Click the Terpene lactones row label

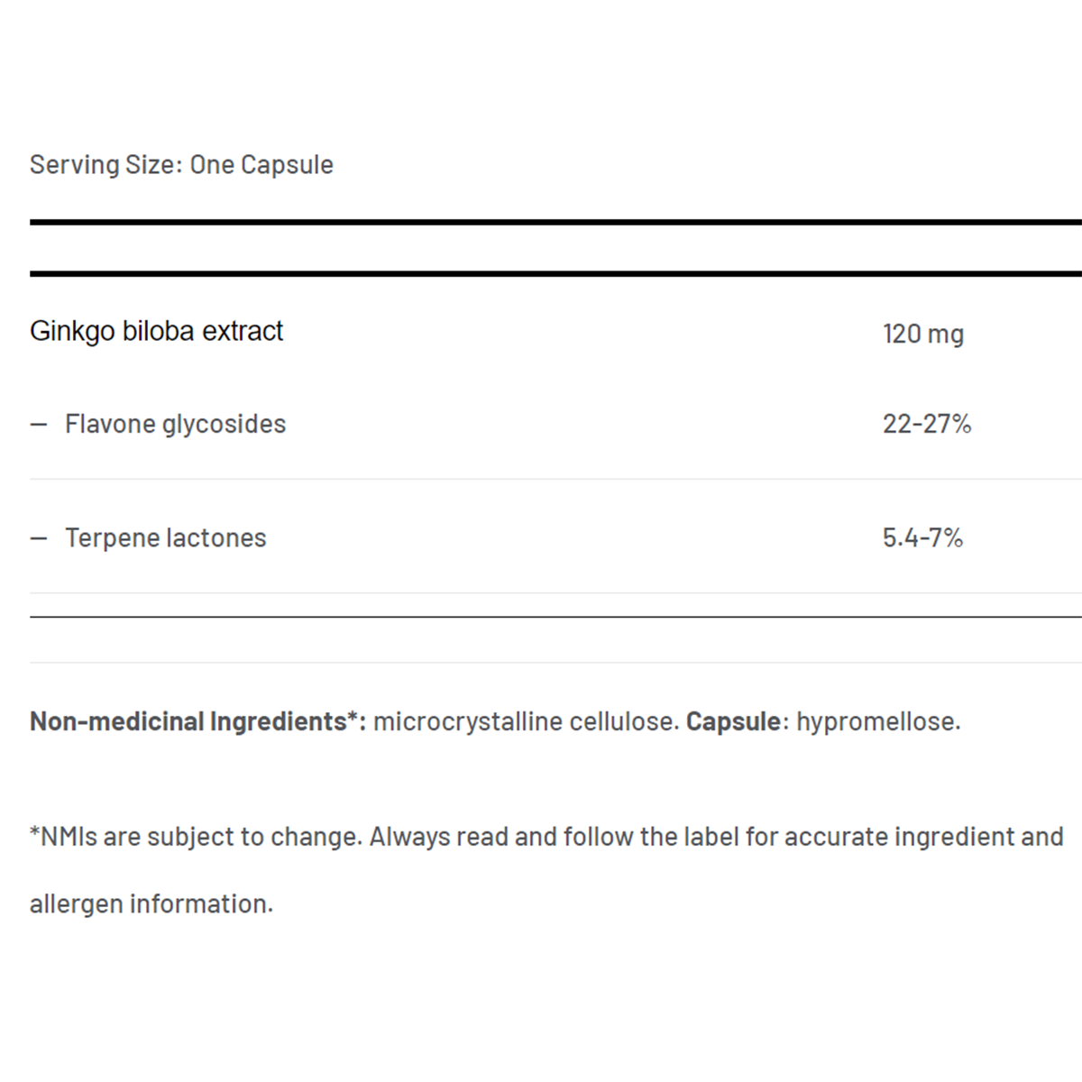coord(165,538)
